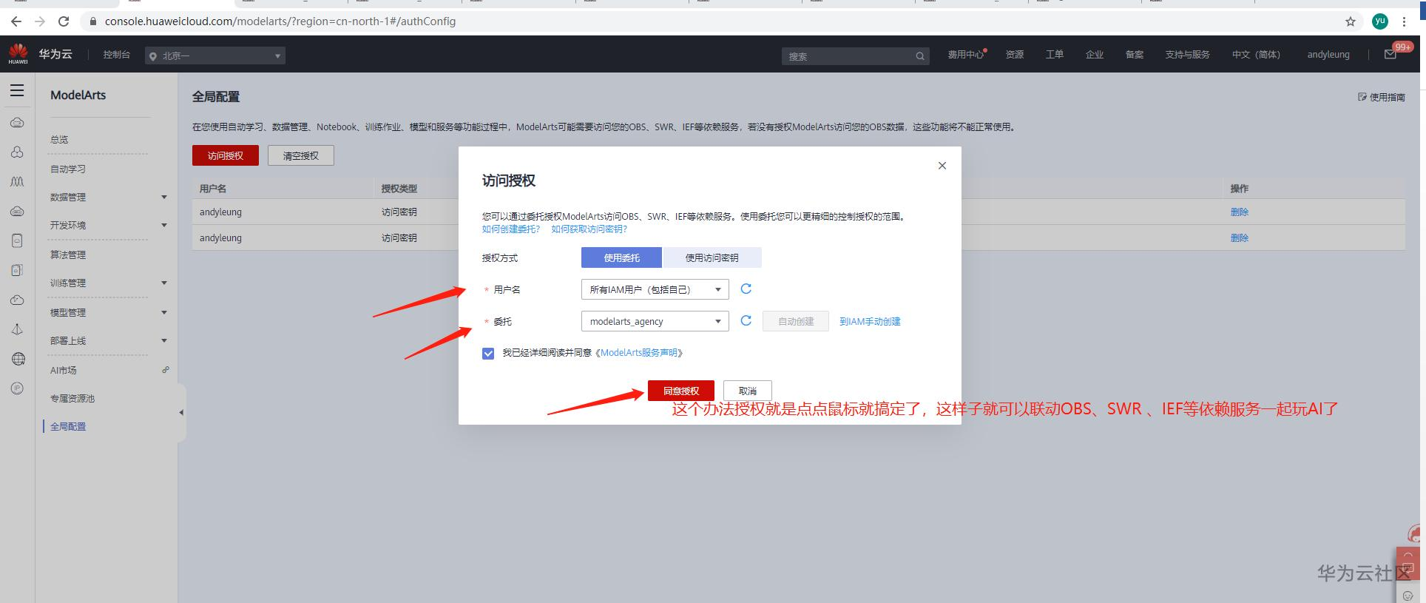
Task: Click the topmost cloud icon under the hamburger
Action: click(17, 122)
